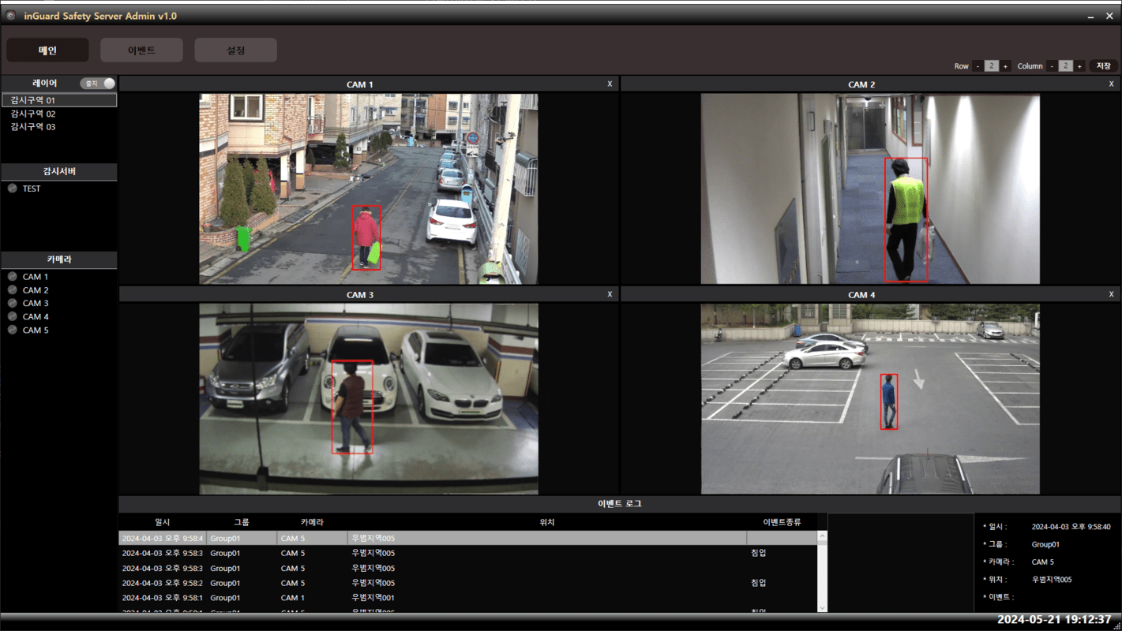Click the Row value field
1122x631 pixels.
click(x=992, y=66)
